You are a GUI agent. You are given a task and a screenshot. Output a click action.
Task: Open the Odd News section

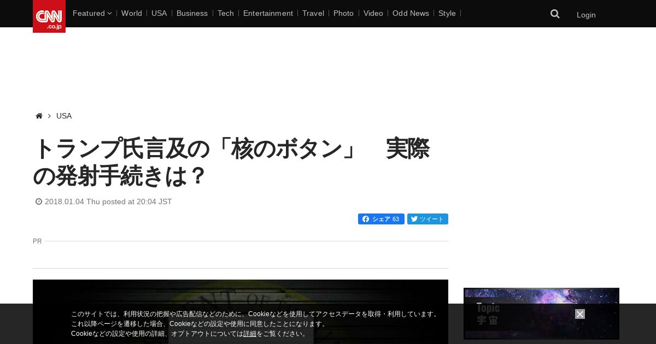point(411,13)
